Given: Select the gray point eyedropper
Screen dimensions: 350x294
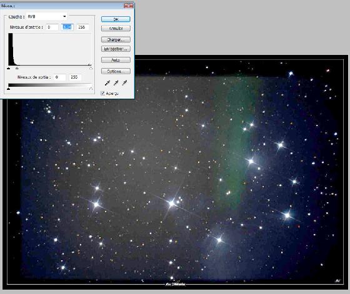Looking at the screenshot, I should [x=116, y=83].
